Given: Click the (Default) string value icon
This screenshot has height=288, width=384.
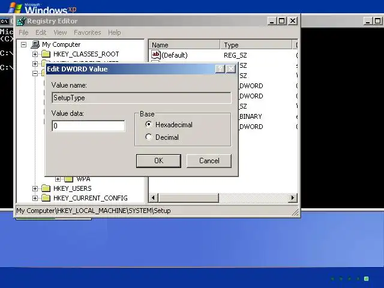Looking at the screenshot, I should coord(156,55).
